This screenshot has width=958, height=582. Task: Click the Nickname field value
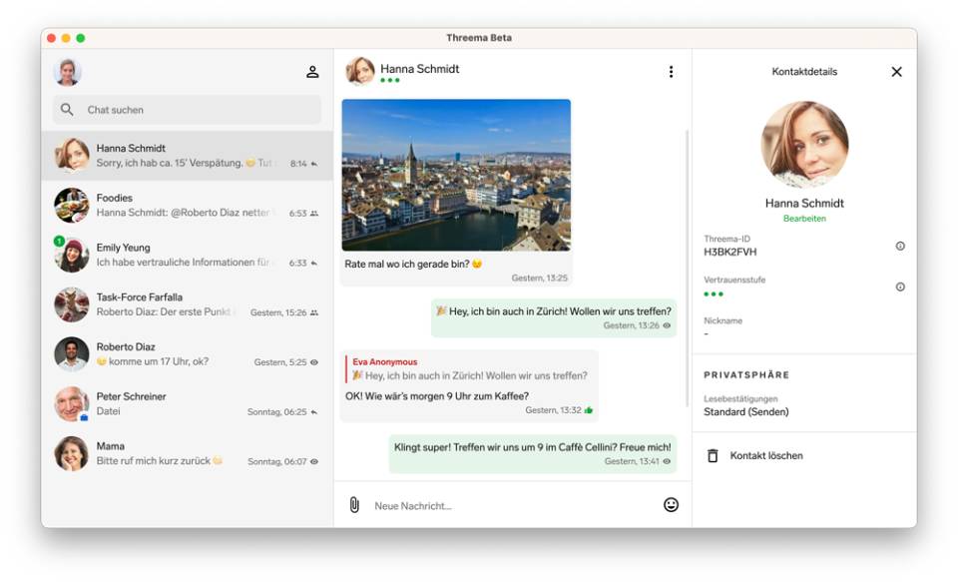pos(707,333)
